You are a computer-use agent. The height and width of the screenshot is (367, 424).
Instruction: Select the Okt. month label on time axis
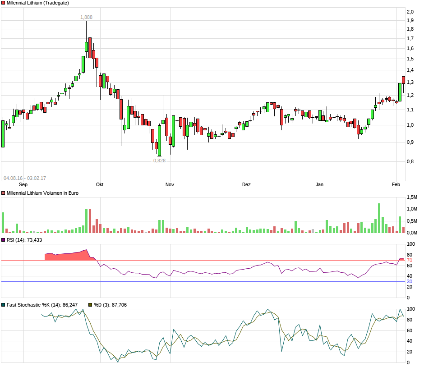(100, 185)
